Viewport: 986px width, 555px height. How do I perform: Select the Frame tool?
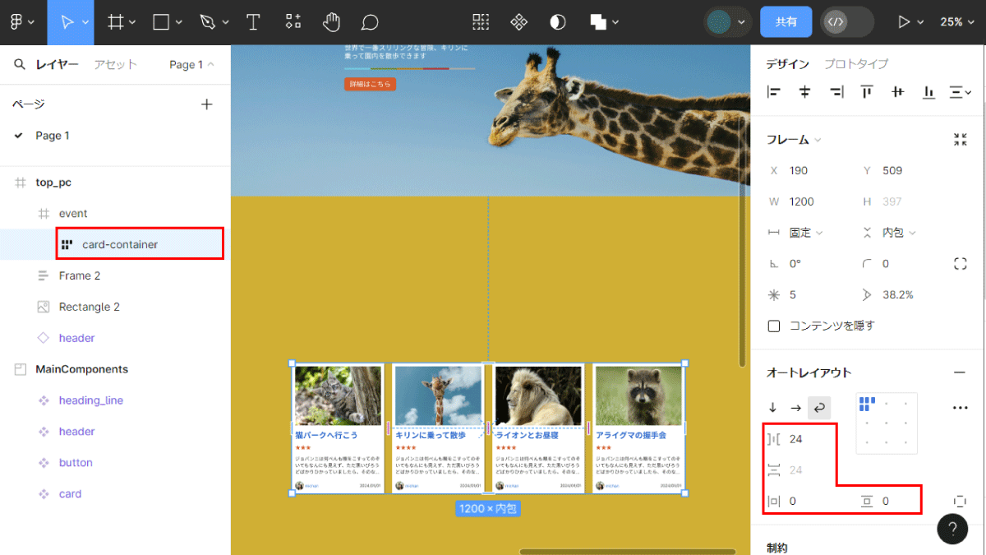pos(116,22)
